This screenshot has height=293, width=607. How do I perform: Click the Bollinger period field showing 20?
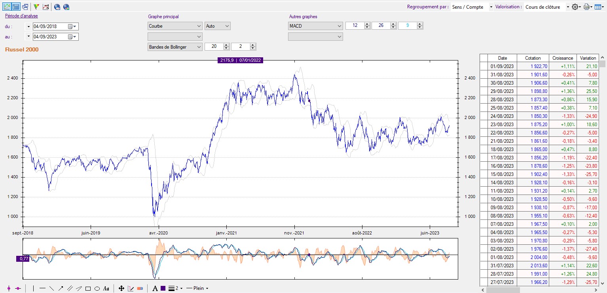tap(214, 47)
